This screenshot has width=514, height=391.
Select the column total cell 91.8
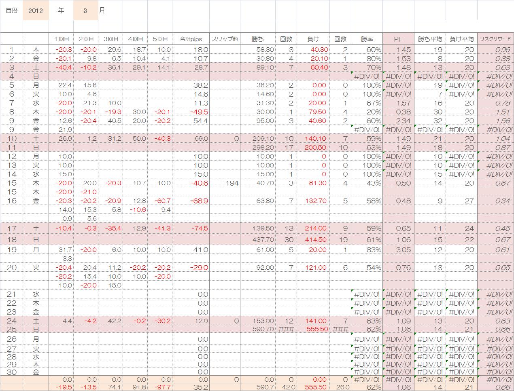(x=135, y=387)
